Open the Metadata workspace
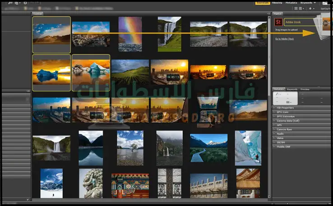The image size is (333, 206). [x=291, y=3]
